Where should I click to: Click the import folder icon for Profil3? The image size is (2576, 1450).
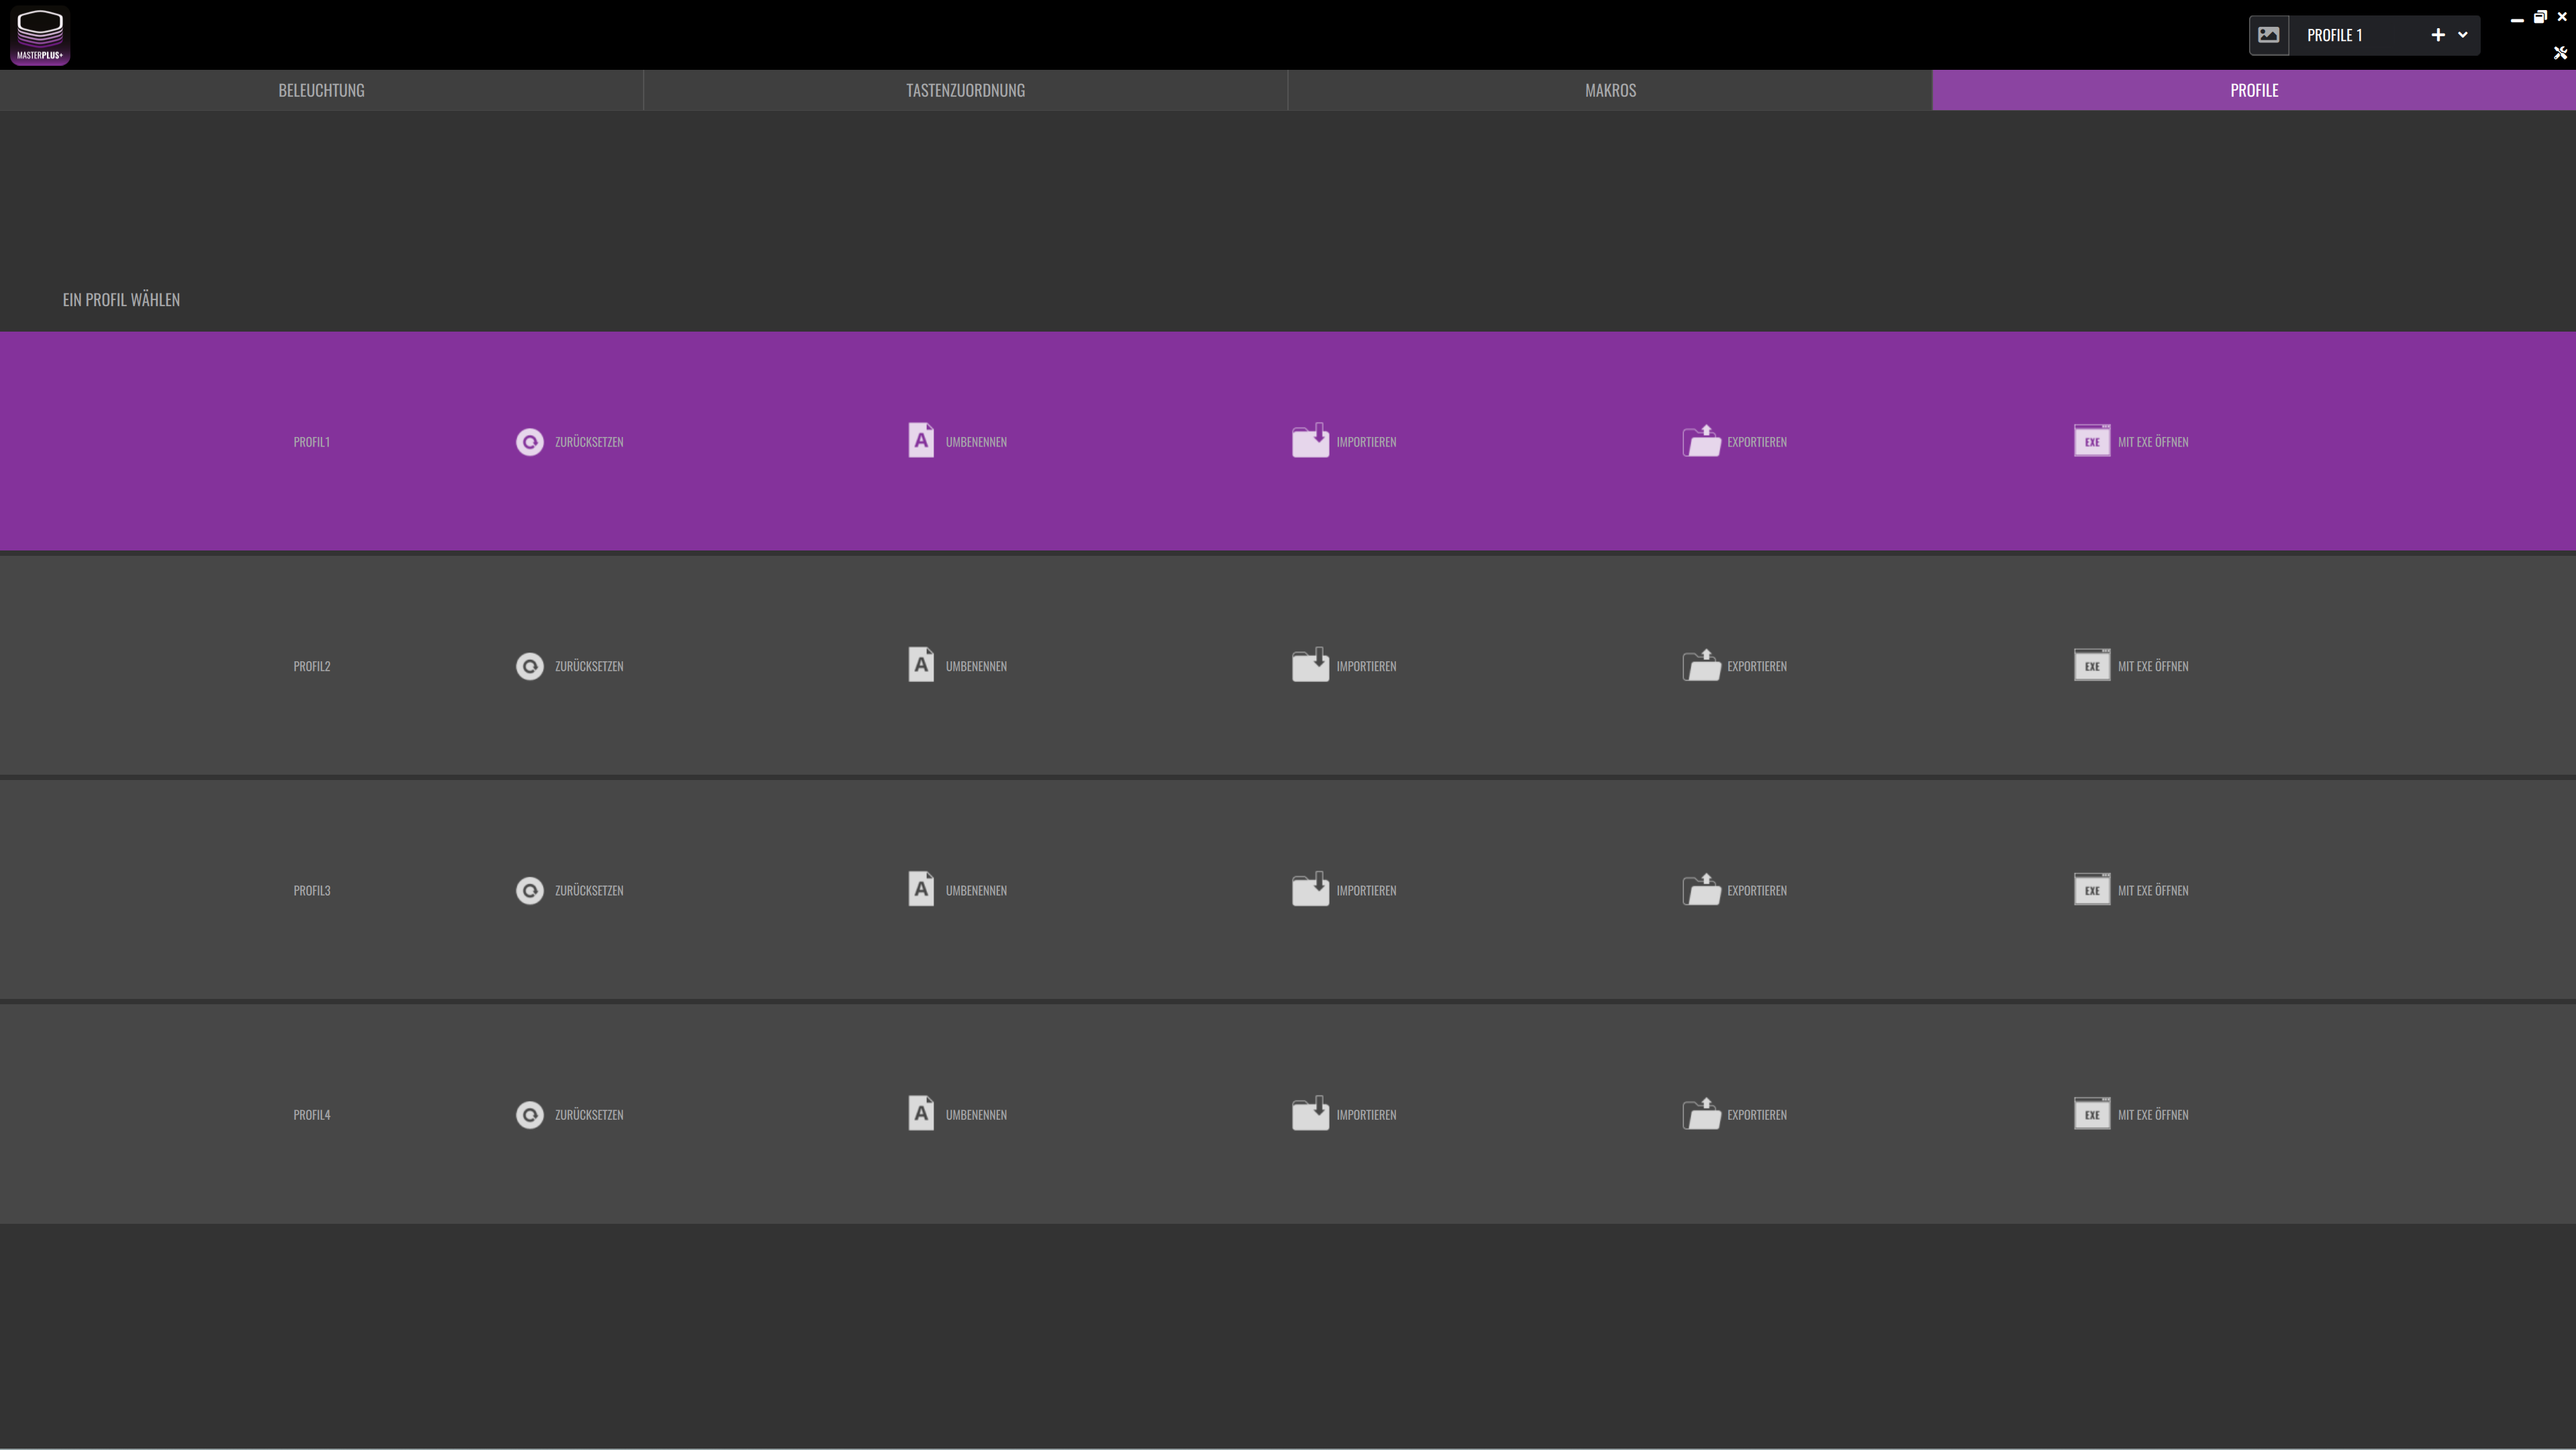(1310, 889)
